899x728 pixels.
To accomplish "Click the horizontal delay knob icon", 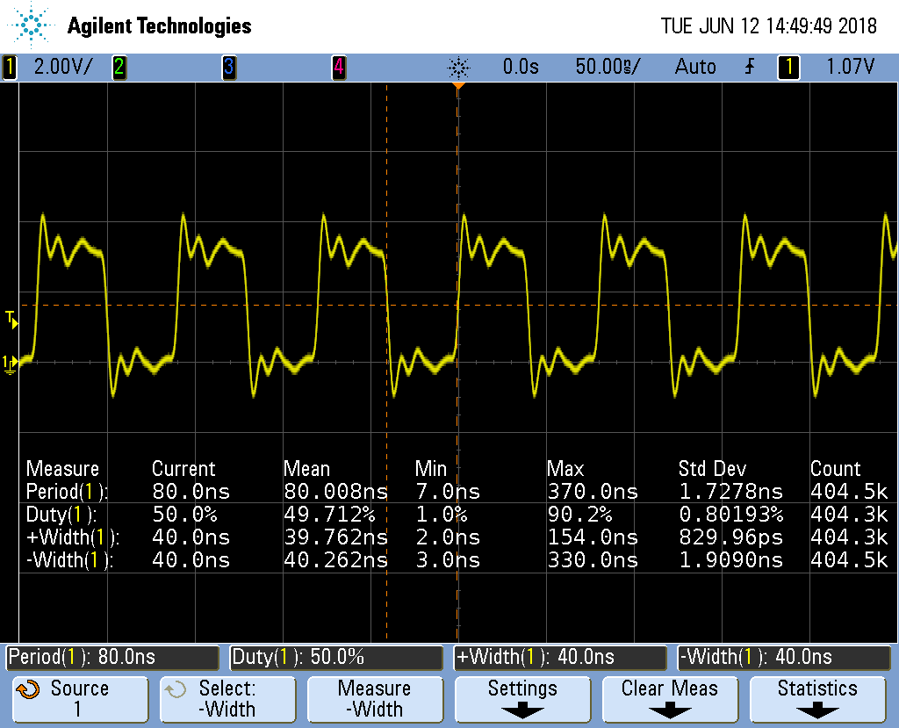I will (459, 67).
